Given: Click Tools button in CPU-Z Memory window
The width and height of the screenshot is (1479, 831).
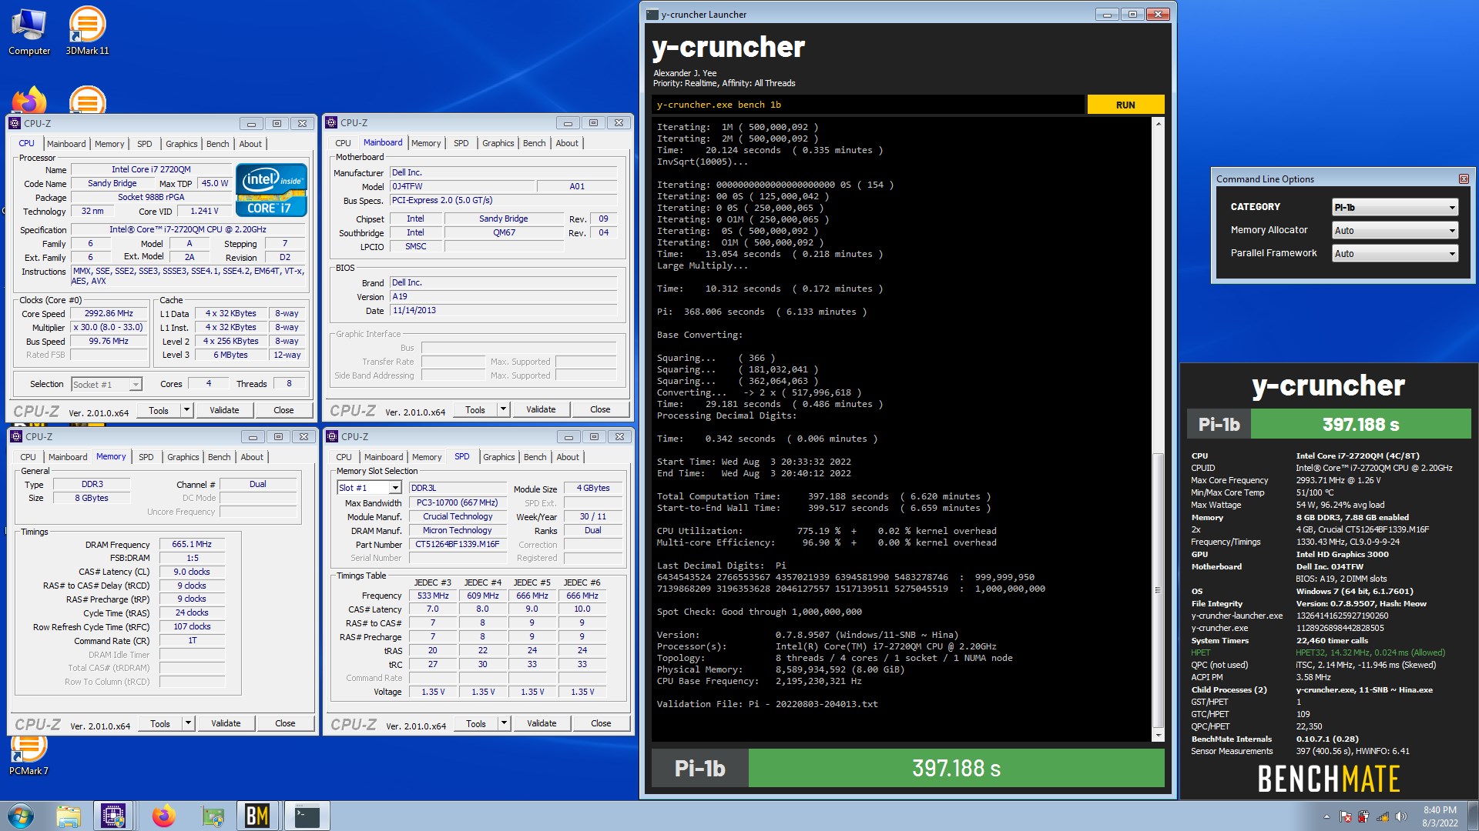Looking at the screenshot, I should 160,723.
